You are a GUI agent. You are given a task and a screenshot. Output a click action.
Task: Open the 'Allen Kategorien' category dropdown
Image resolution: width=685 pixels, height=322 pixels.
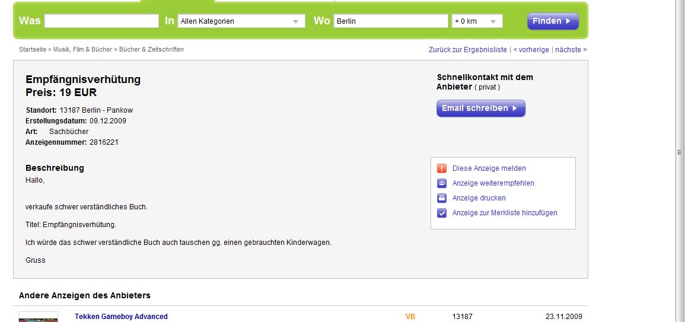tap(241, 21)
